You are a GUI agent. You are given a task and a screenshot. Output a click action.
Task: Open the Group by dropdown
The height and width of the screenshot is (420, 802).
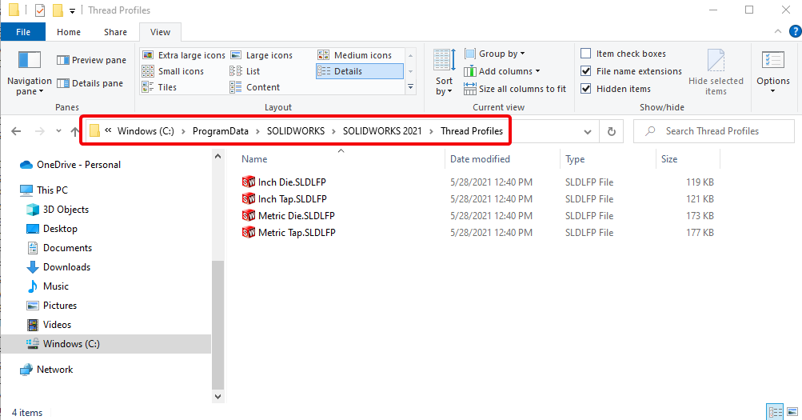495,54
